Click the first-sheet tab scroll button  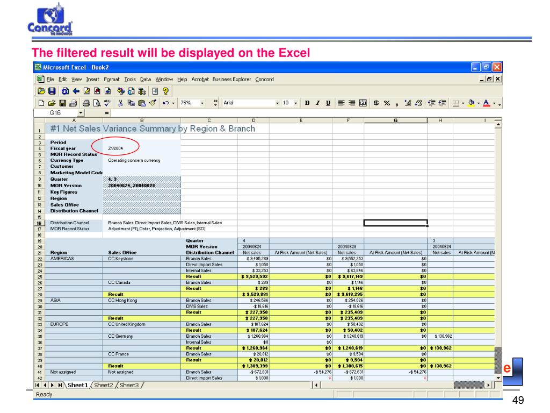click(x=38, y=385)
